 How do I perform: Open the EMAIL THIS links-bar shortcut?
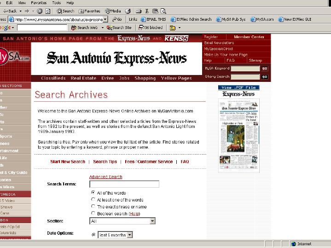coord(153,19)
